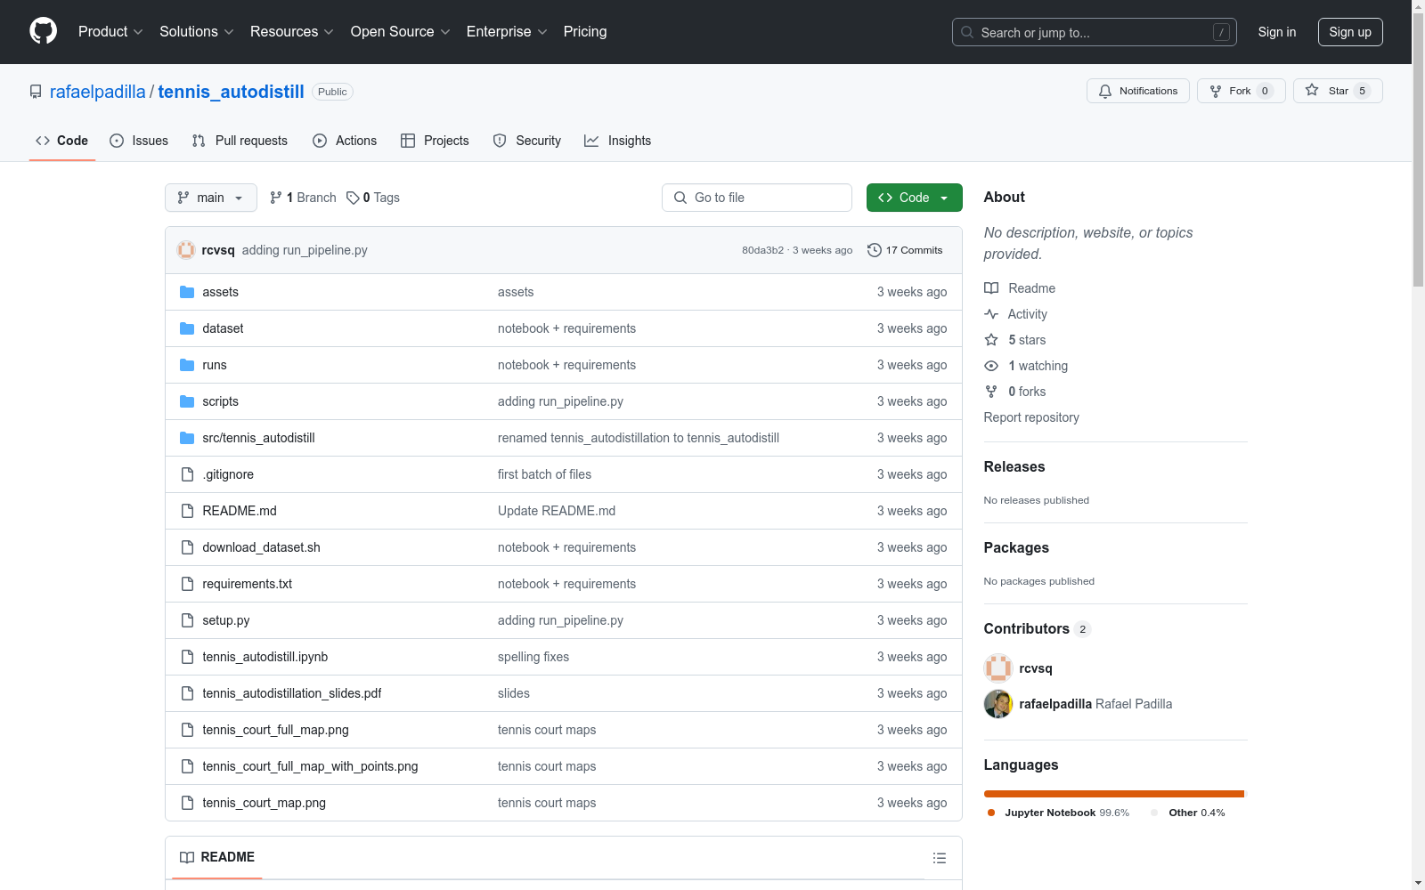The height and width of the screenshot is (890, 1425).
Task: Open the assets folder icon
Action: coord(187,292)
